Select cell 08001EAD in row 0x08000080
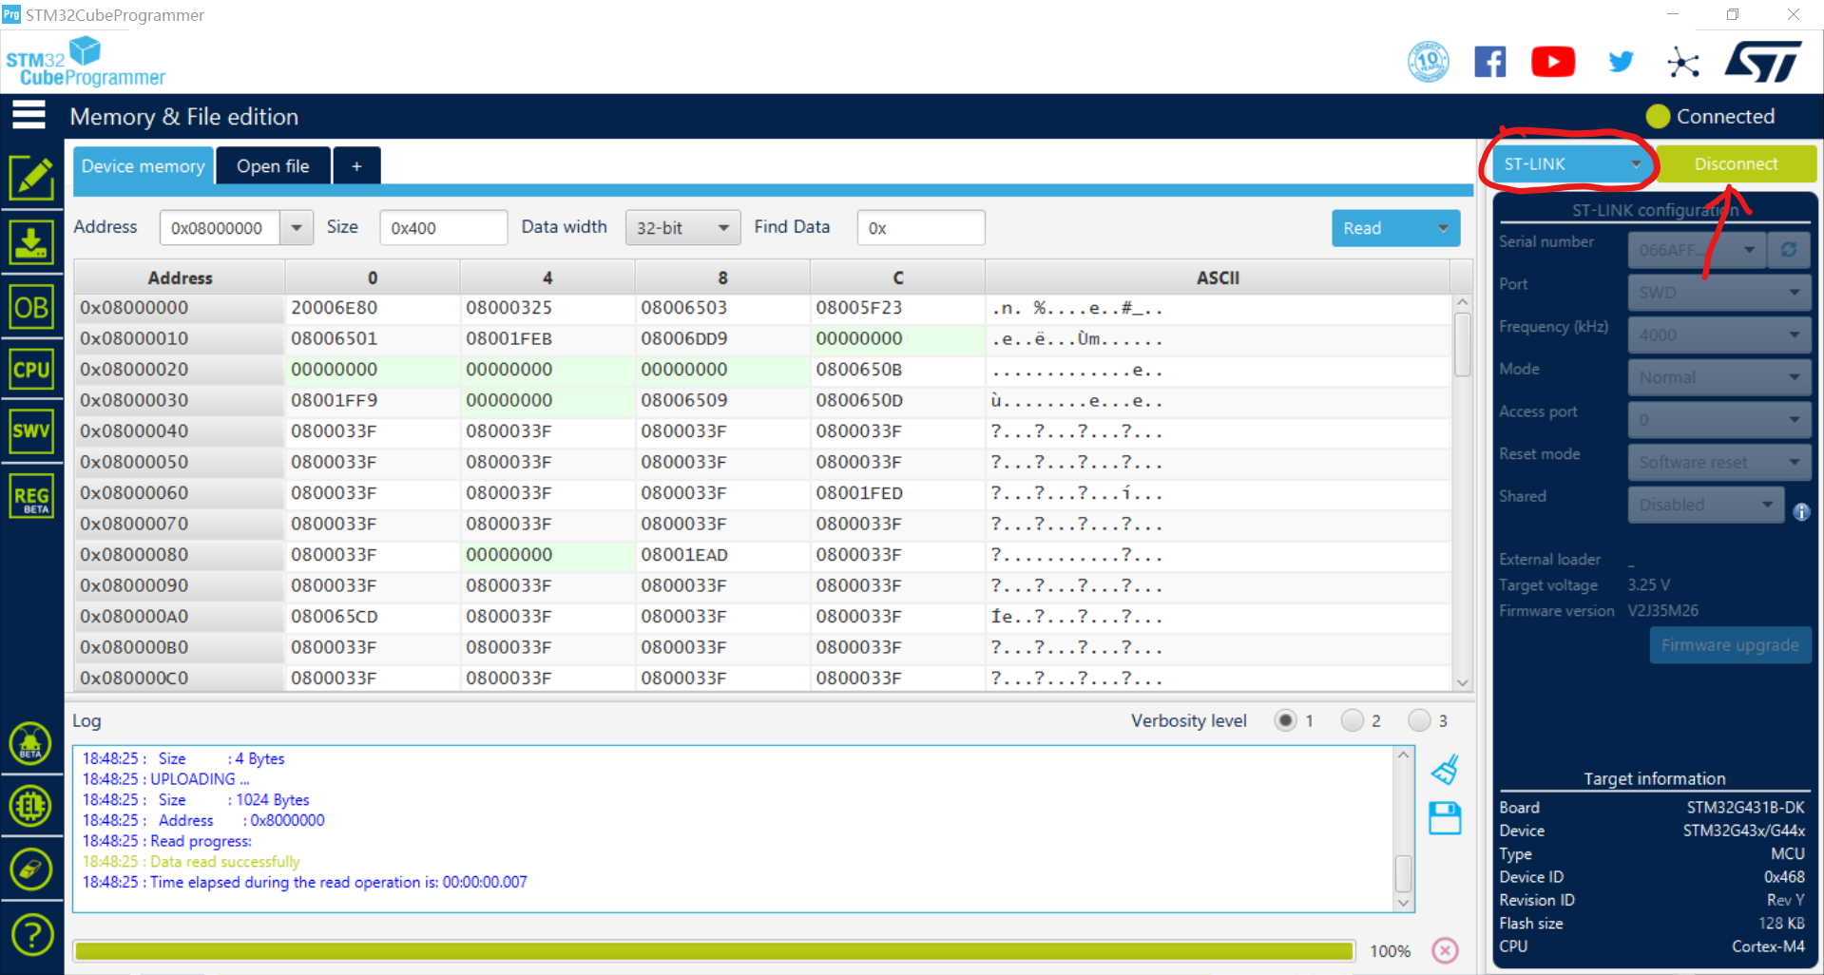 coord(722,555)
